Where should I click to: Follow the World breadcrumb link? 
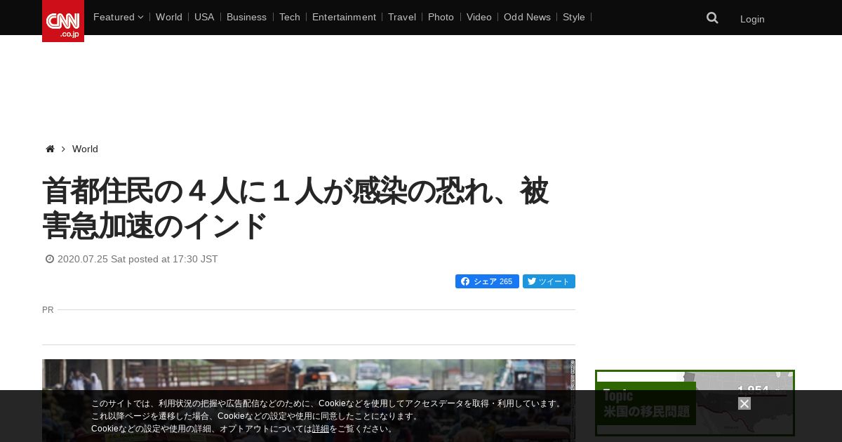pyautogui.click(x=85, y=149)
